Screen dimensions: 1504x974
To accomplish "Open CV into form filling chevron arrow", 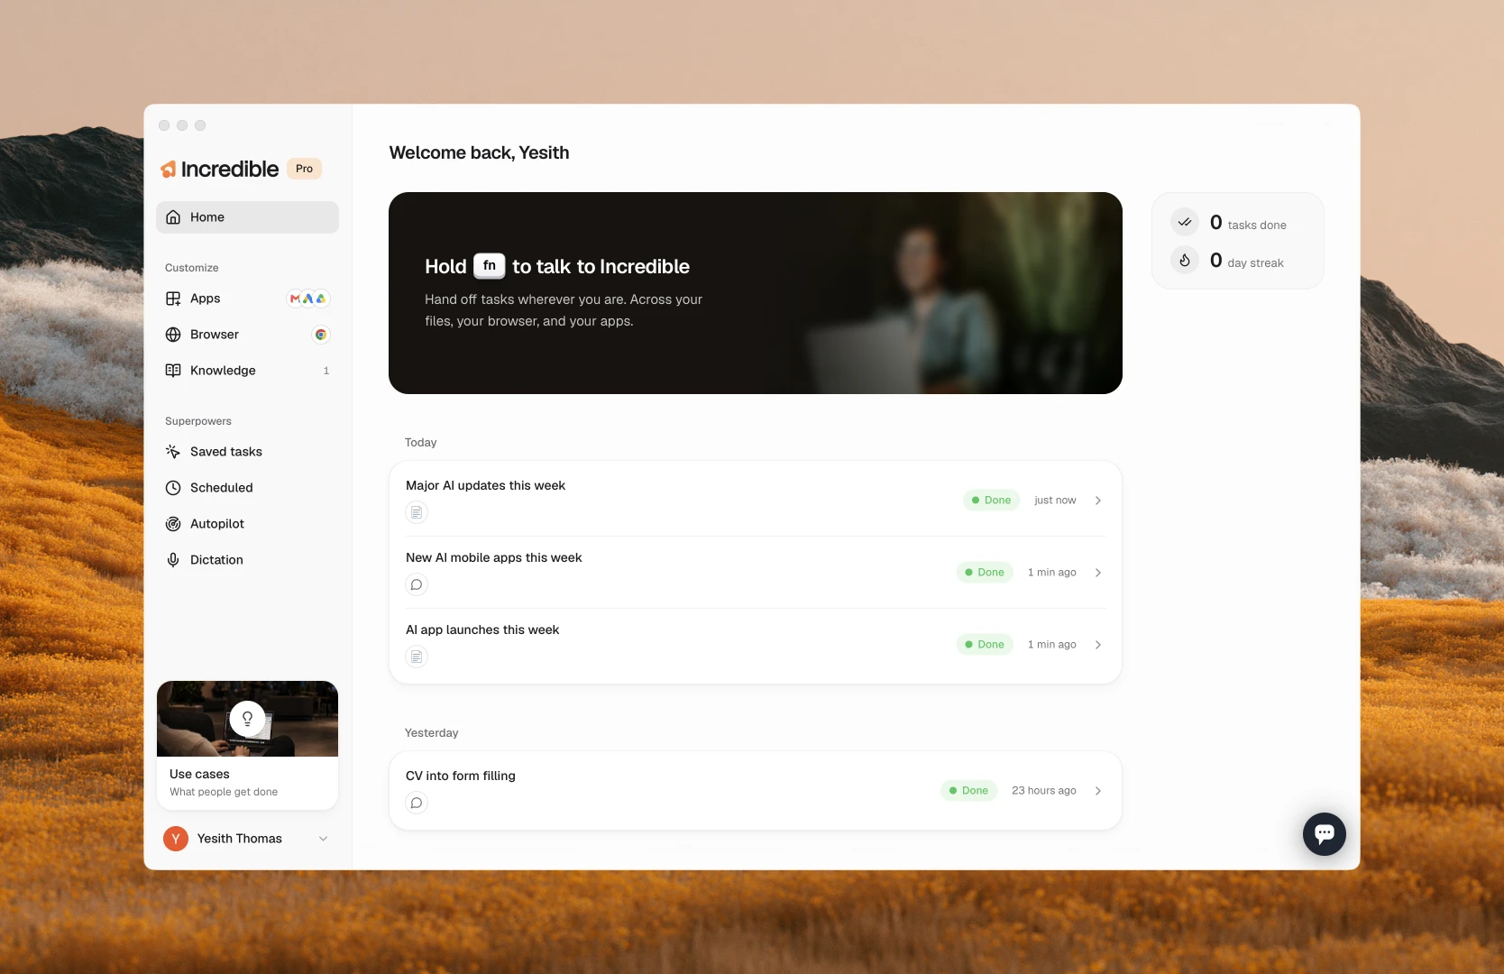I will pyautogui.click(x=1098, y=791).
